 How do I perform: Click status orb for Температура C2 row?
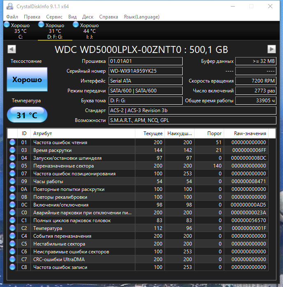click(12, 228)
